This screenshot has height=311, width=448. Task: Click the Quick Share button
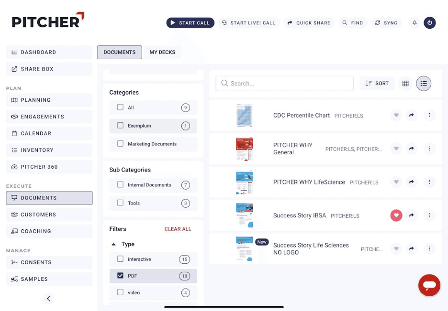coord(309,23)
